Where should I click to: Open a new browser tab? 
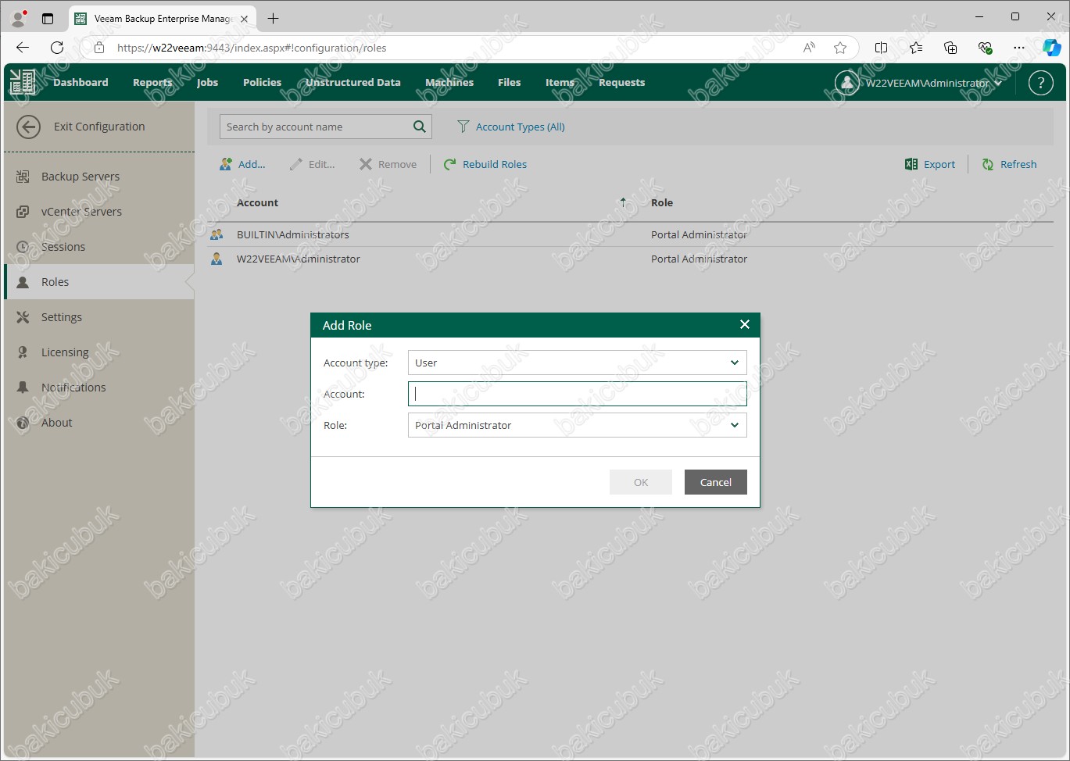[x=273, y=18]
